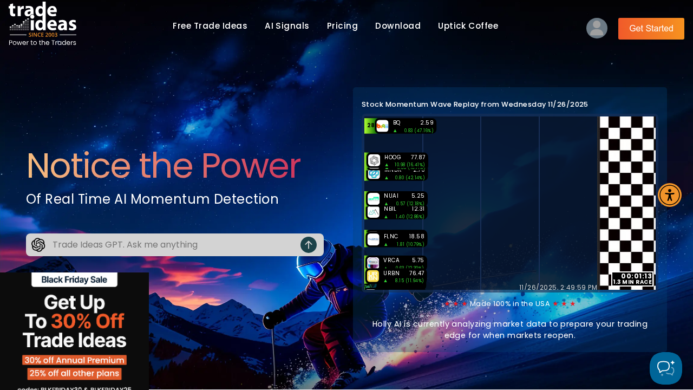Image resolution: width=693 pixels, height=390 pixels.
Task: Click the FLNC stock icon
Action: (374, 239)
